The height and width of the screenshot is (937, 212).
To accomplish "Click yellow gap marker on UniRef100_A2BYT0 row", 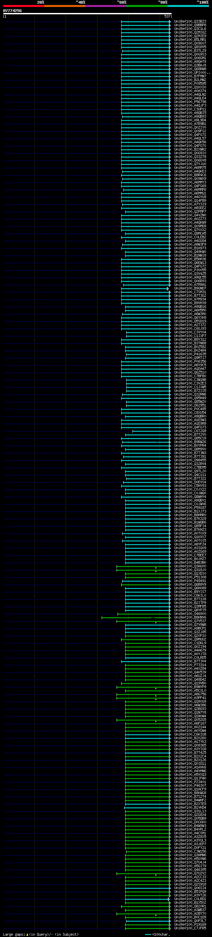I will tap(156, 915).
